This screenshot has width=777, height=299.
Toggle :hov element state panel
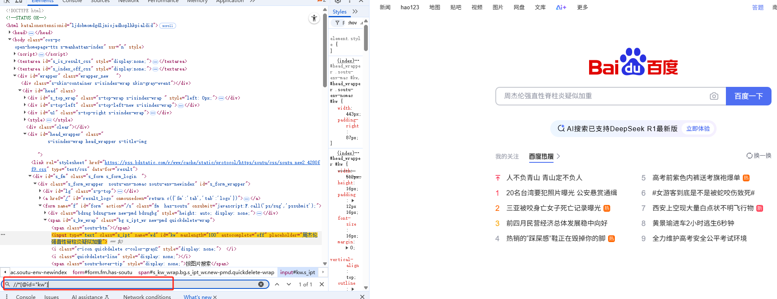pyautogui.click(x=353, y=23)
